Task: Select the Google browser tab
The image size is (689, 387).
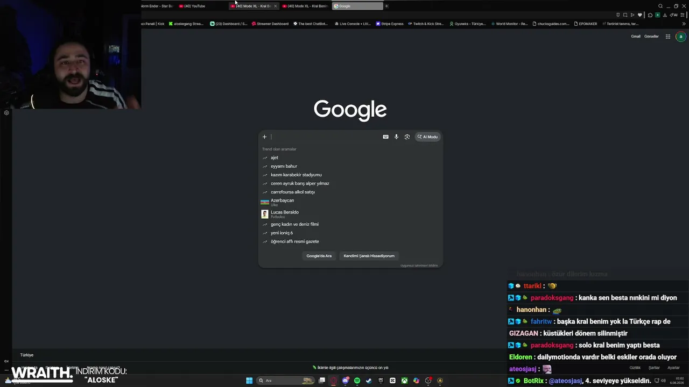Action: [357, 6]
